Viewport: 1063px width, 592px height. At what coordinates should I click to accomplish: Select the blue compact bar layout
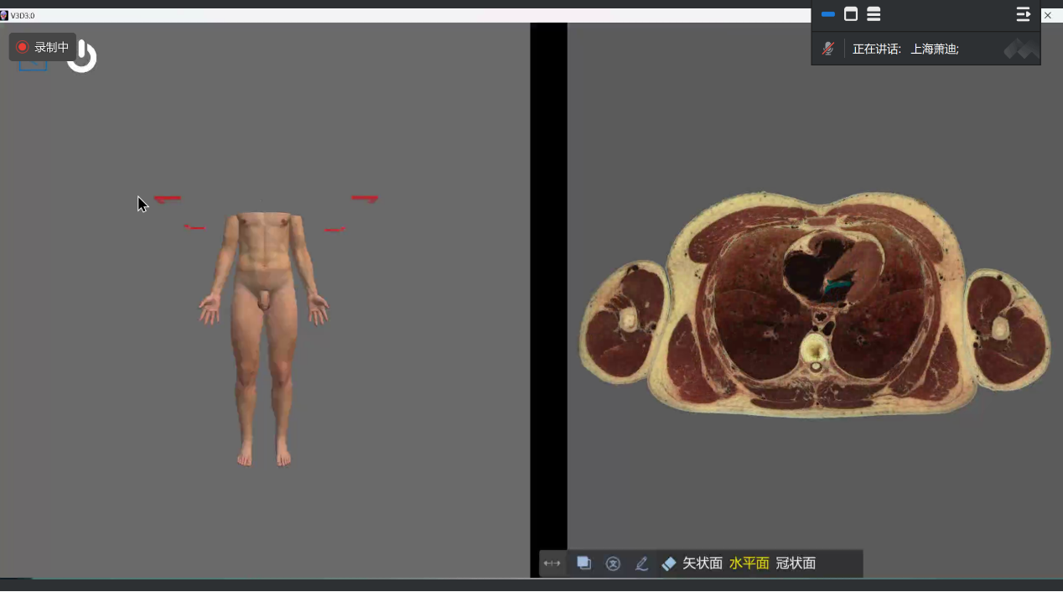coord(828,14)
